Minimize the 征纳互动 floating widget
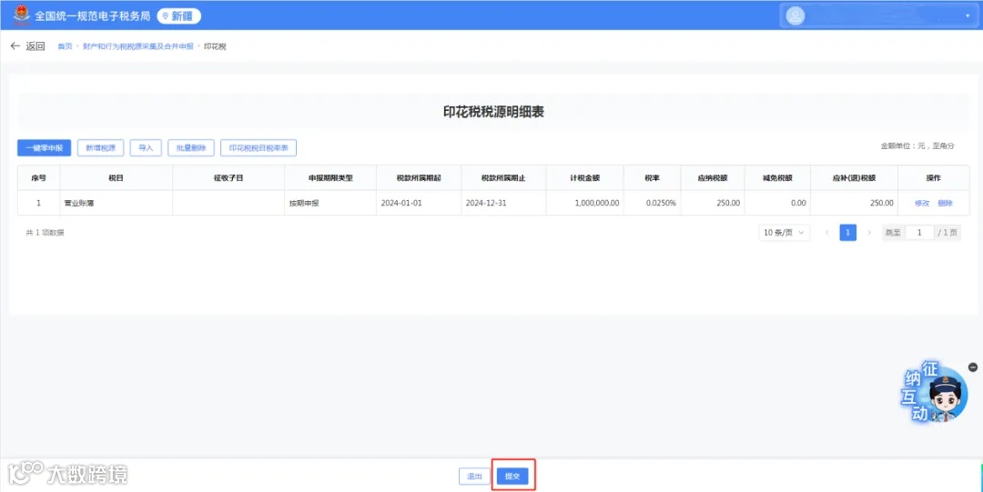Viewport: 983px width, 492px height. pyautogui.click(x=972, y=366)
